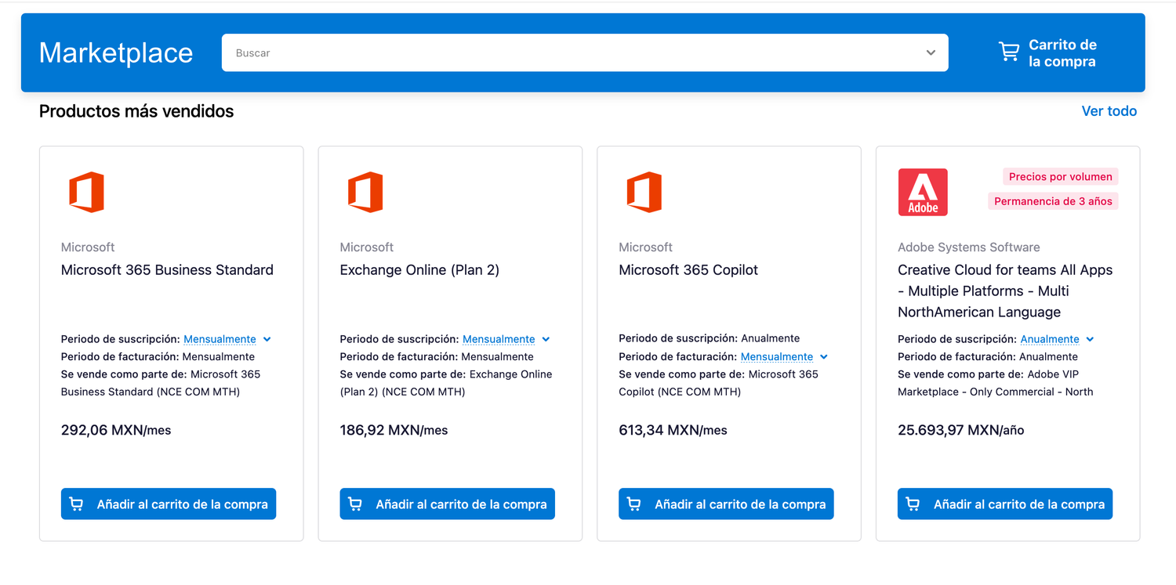Expand the Buscar search dropdown arrow
Screen dimensions: 1176x585
pos(931,52)
